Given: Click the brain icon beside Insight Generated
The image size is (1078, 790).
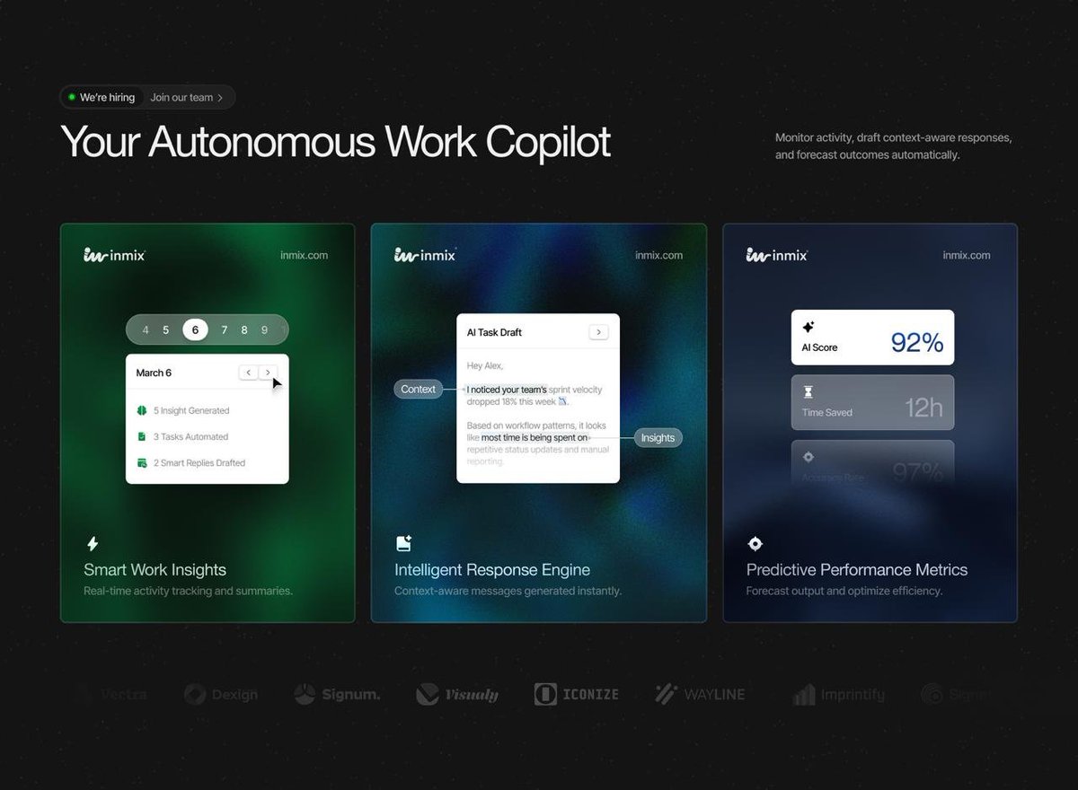Looking at the screenshot, I should pos(141,410).
